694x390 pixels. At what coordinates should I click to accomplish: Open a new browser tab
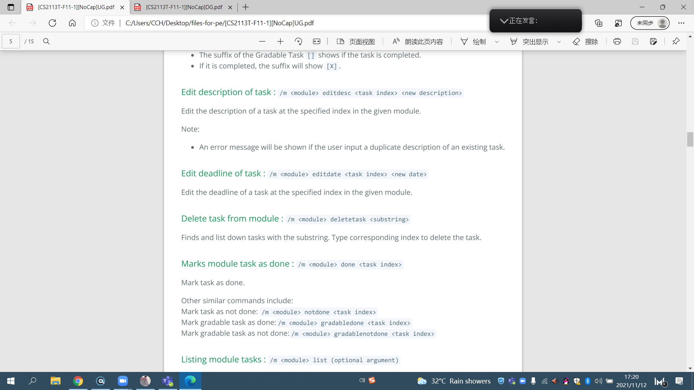[x=246, y=7]
